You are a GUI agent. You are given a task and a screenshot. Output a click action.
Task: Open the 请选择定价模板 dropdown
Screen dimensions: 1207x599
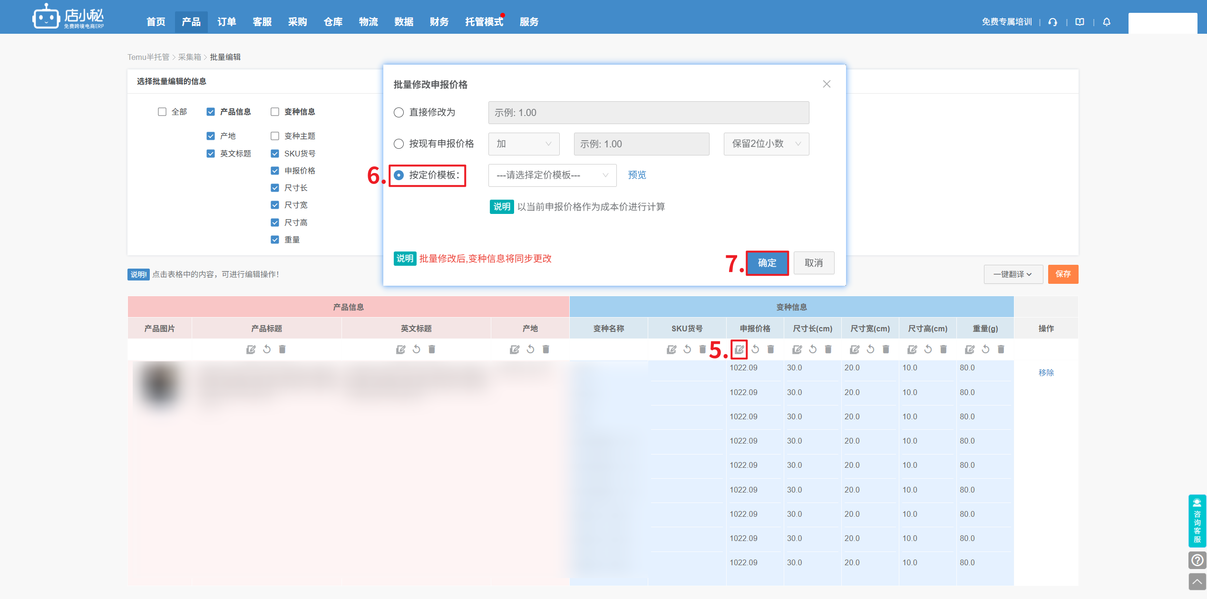tap(552, 175)
